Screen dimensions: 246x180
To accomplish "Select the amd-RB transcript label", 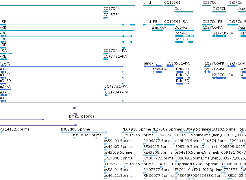I will pyautogui.click(x=150, y=22).
